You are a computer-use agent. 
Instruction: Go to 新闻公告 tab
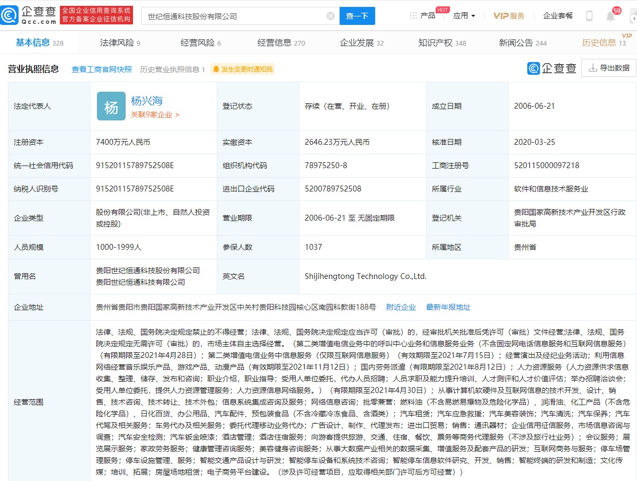click(x=523, y=43)
